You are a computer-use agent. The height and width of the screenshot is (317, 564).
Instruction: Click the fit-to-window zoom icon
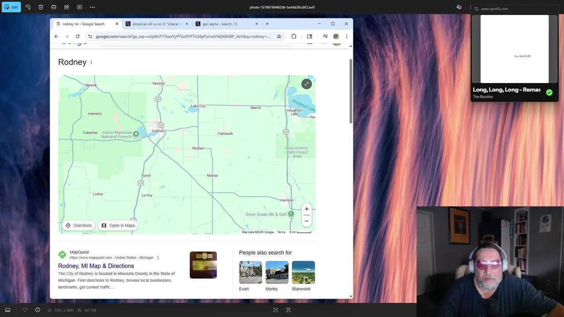pyautogui.click(x=275, y=310)
